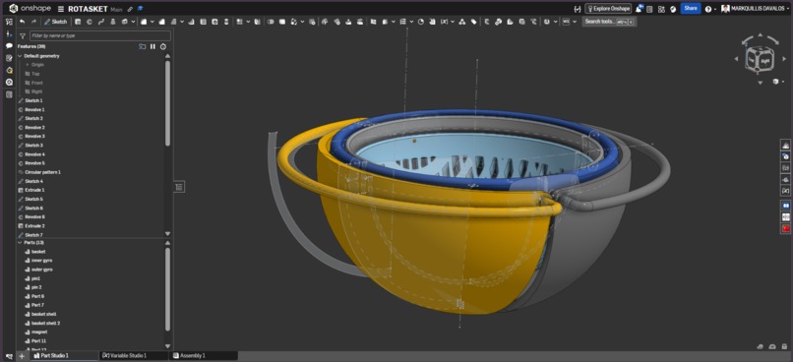
Task: Select the Revolve tool icon
Action: tap(90, 22)
